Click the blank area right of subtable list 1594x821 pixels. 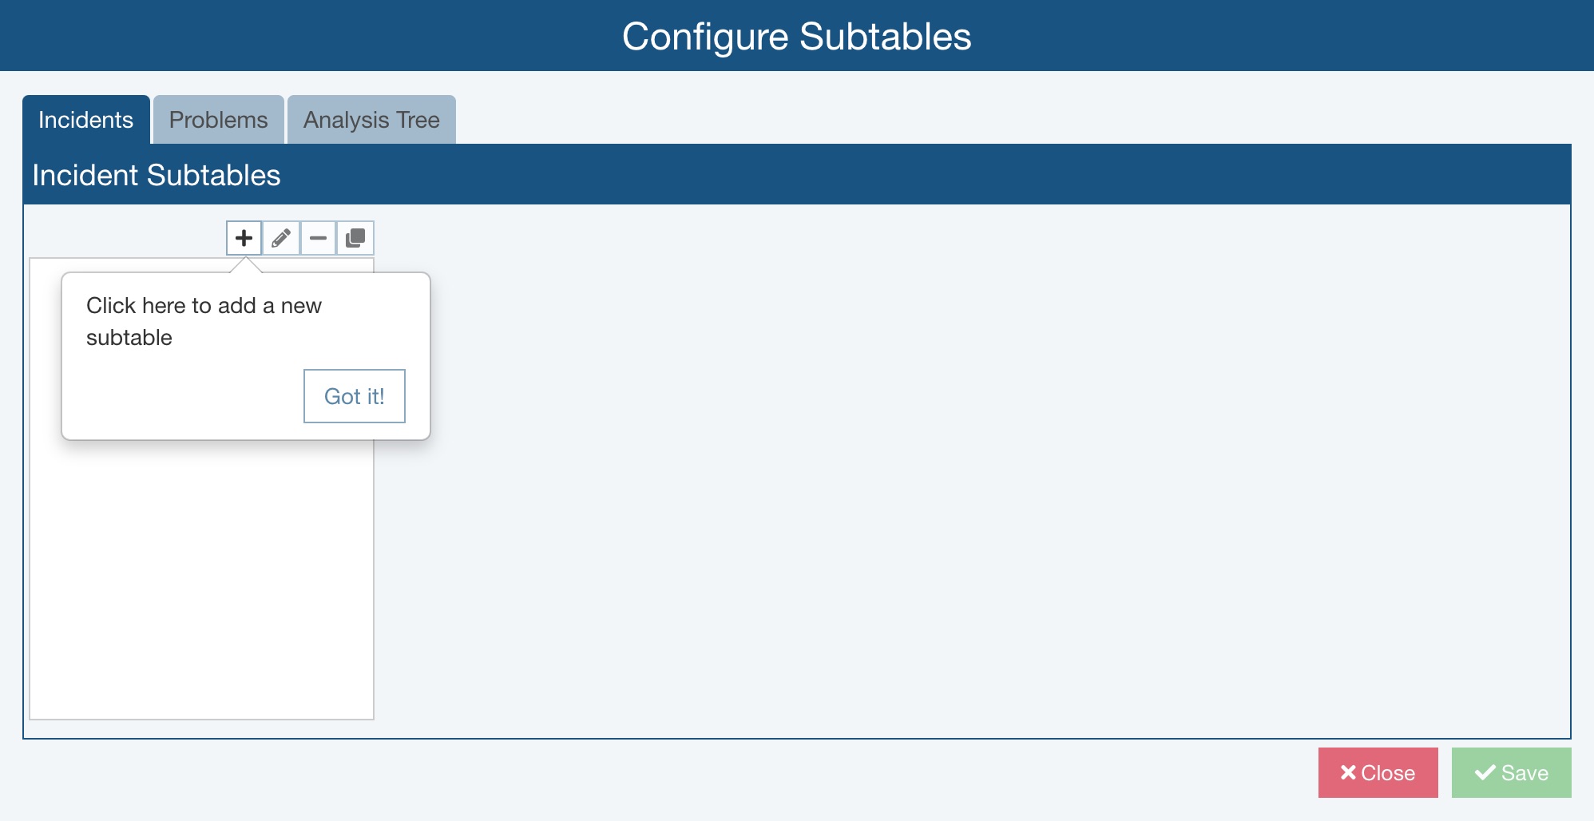[x=958, y=479]
